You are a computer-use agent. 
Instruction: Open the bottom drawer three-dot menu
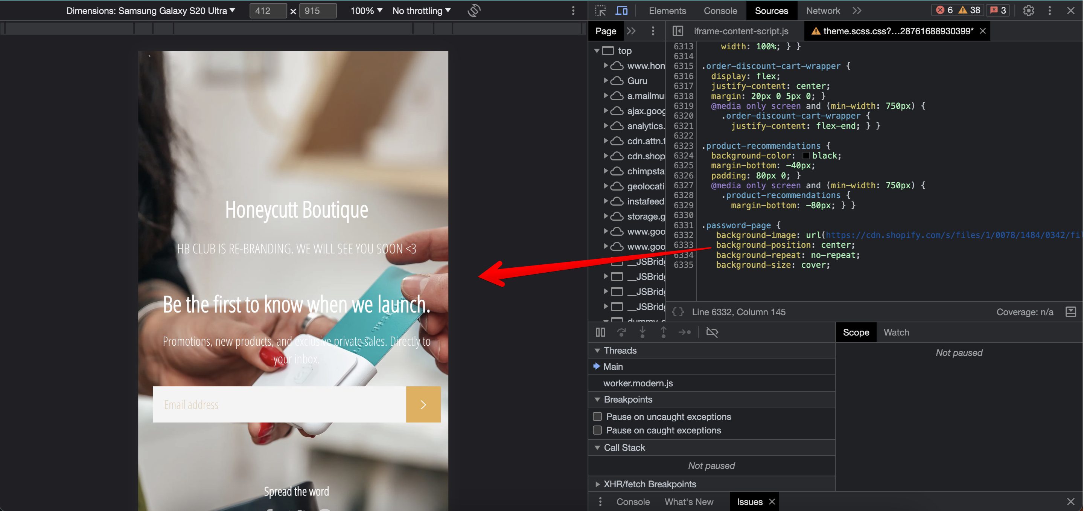pos(600,502)
